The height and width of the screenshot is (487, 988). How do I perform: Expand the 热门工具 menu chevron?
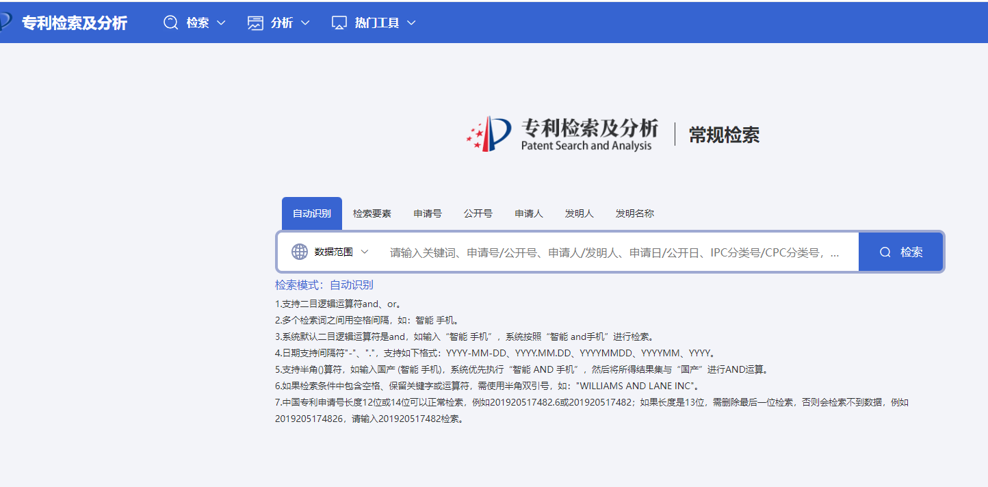click(411, 23)
